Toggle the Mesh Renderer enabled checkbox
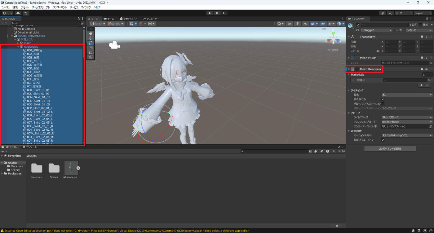Viewport: 434px width, 233px height. [x=357, y=69]
